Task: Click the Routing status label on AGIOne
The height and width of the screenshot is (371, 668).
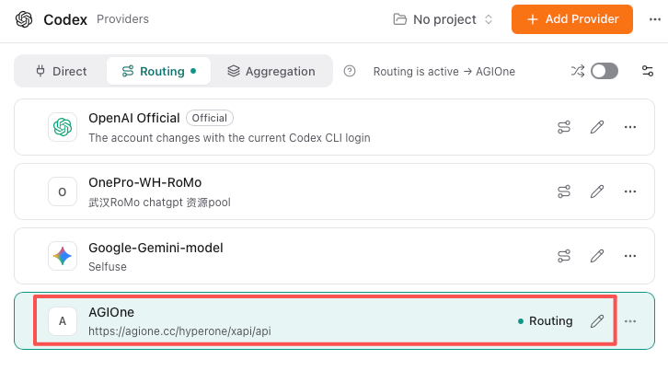Action: (546, 321)
